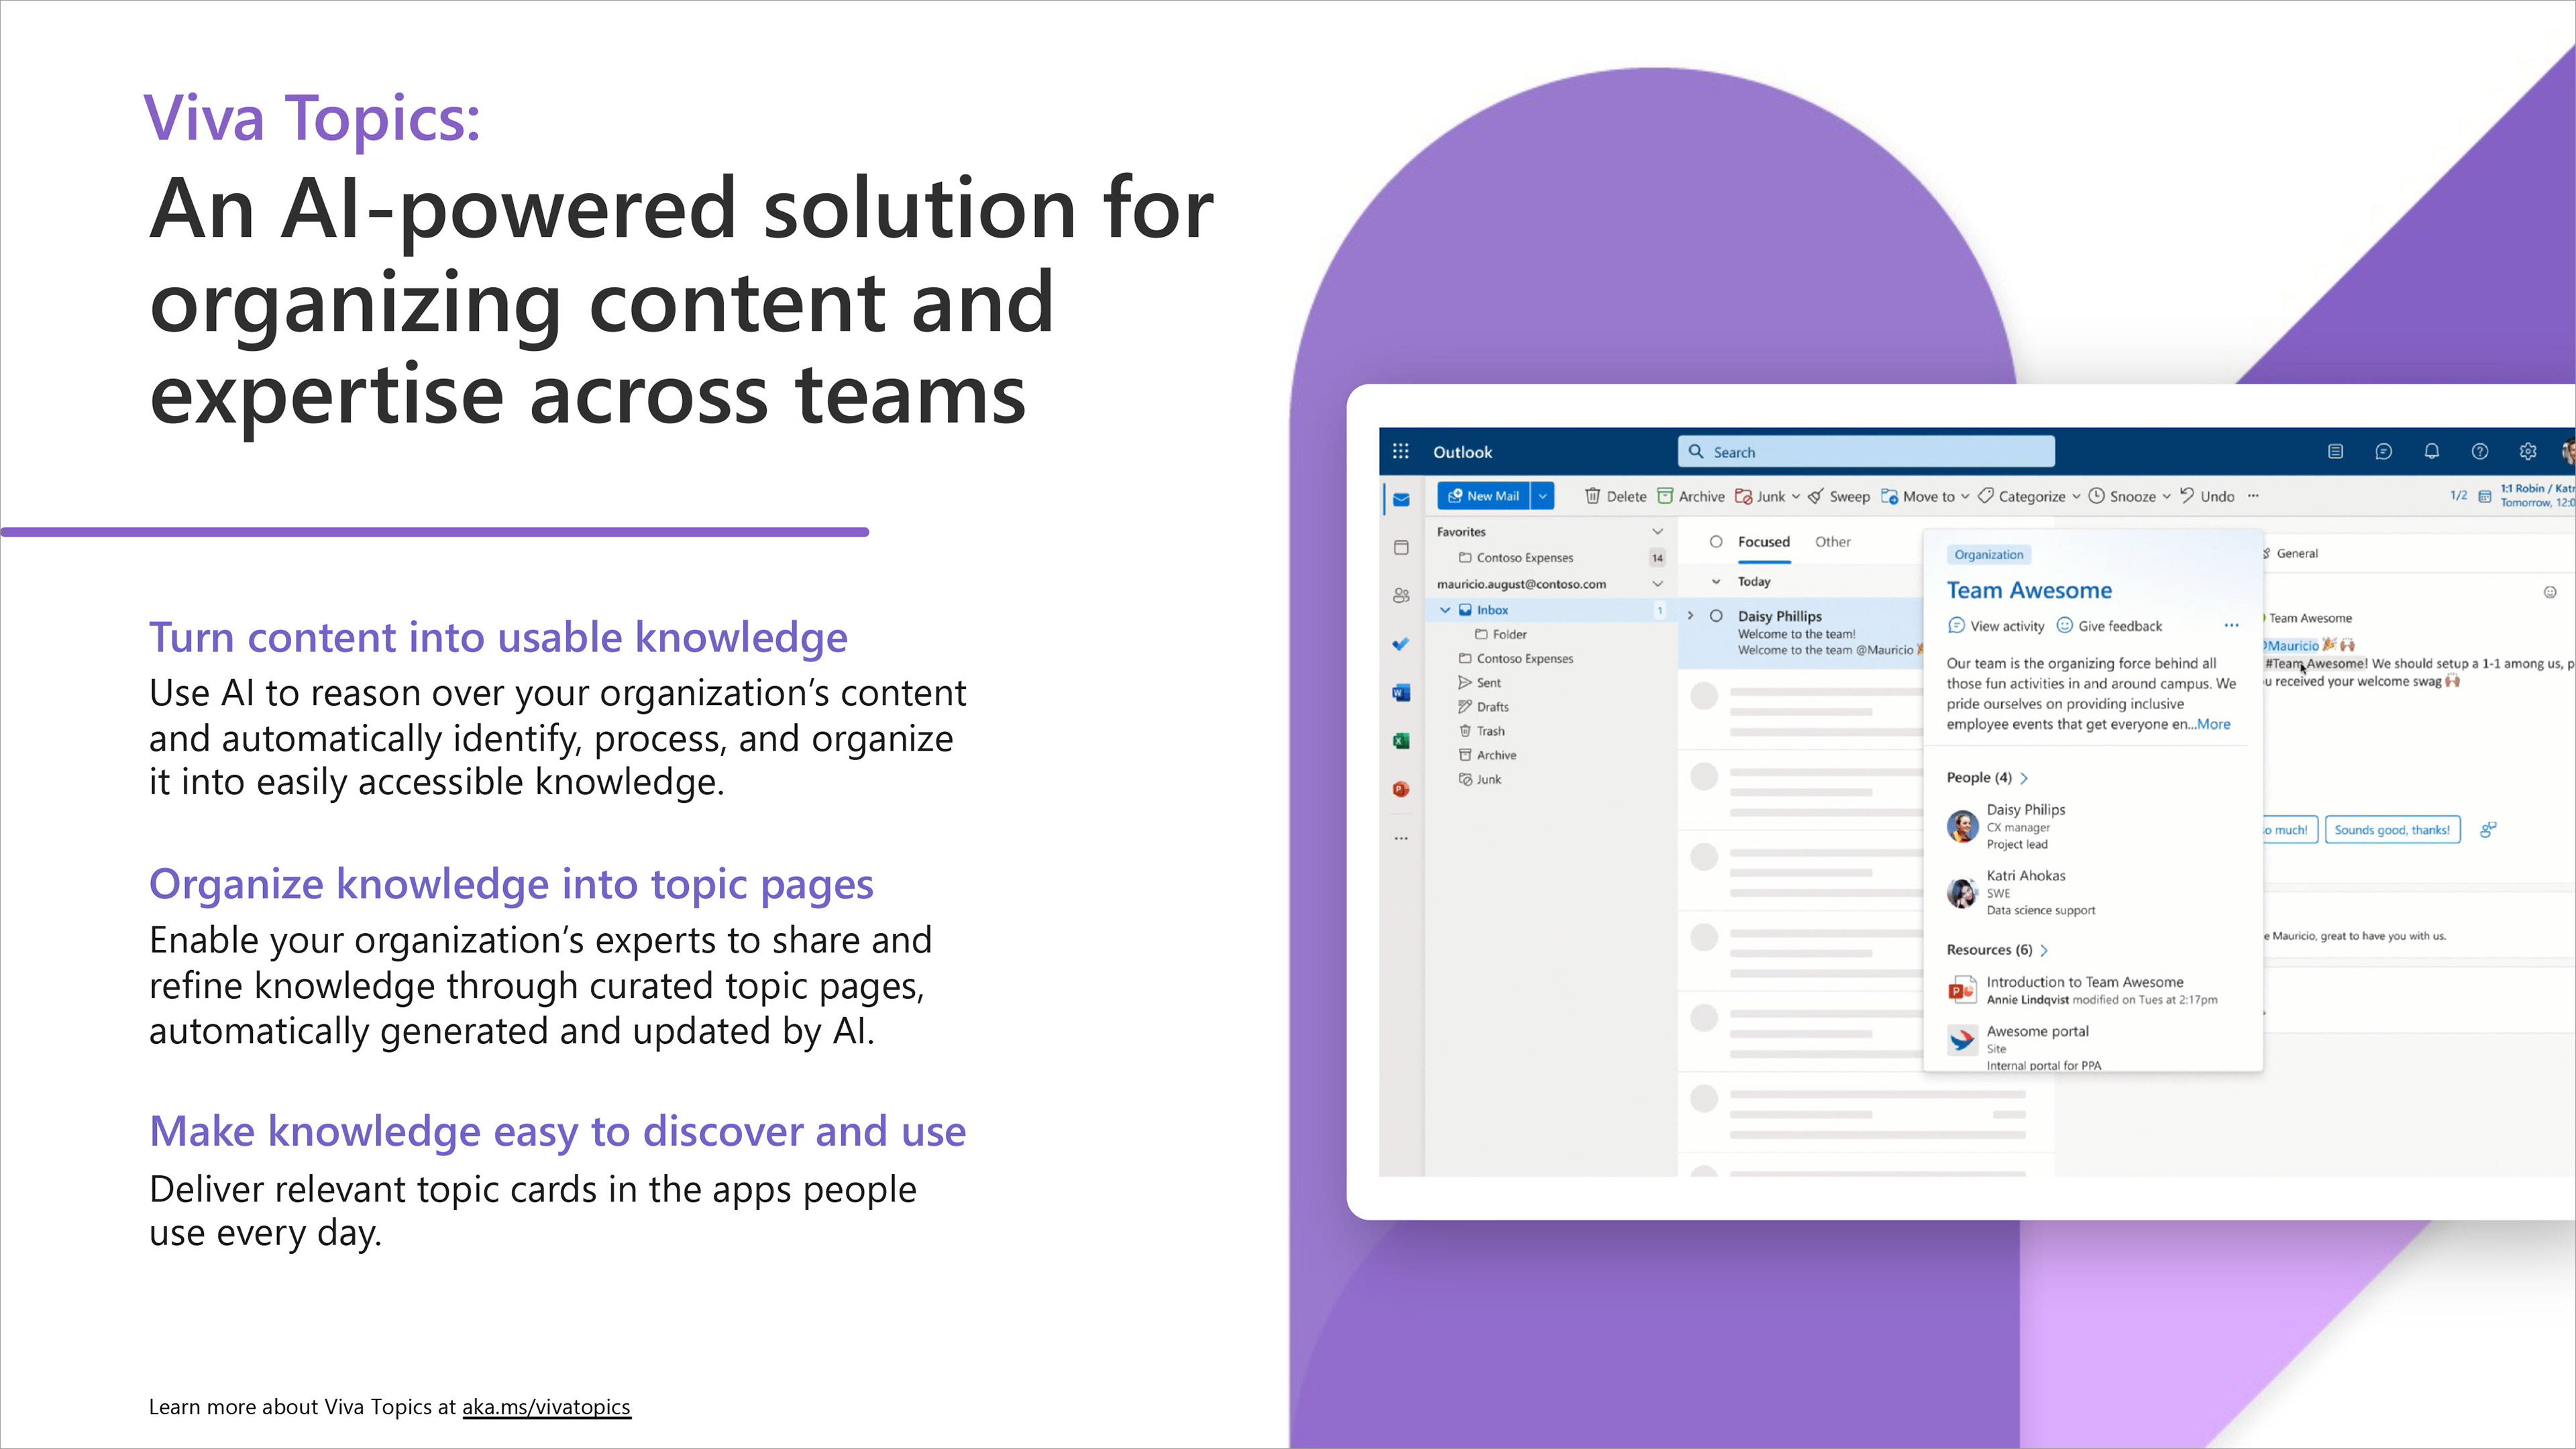Click the notifications bell icon
The width and height of the screenshot is (2576, 1449).
(x=2431, y=451)
